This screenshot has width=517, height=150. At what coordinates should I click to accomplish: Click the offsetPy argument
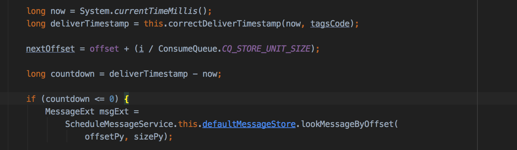104,137
